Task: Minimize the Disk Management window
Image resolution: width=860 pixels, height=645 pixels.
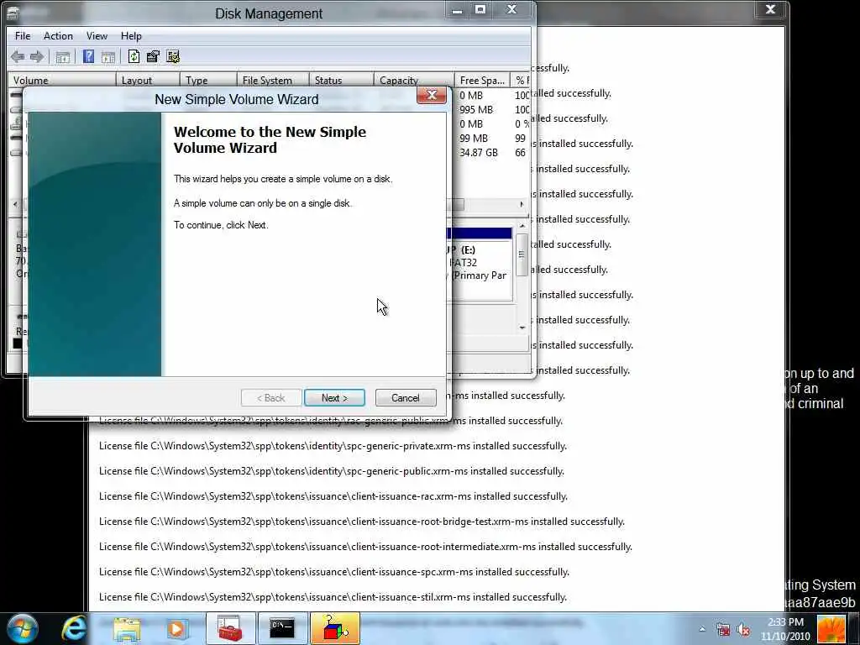Action: pyautogui.click(x=457, y=9)
